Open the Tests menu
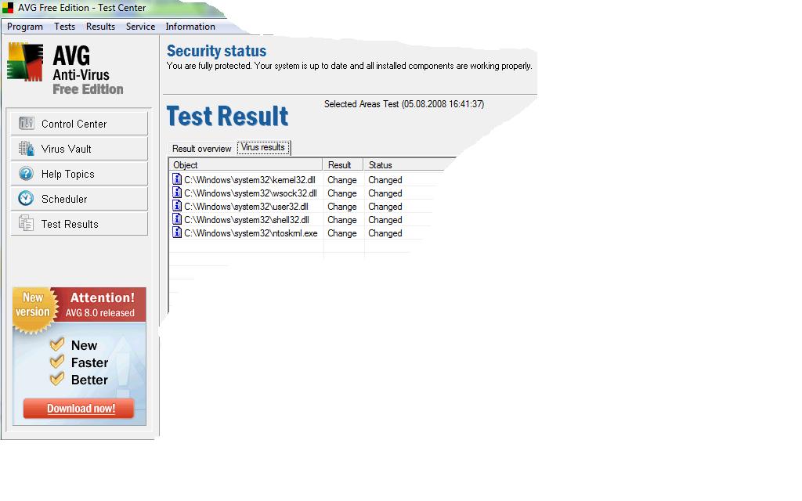This screenshot has width=802, height=501. 65,27
